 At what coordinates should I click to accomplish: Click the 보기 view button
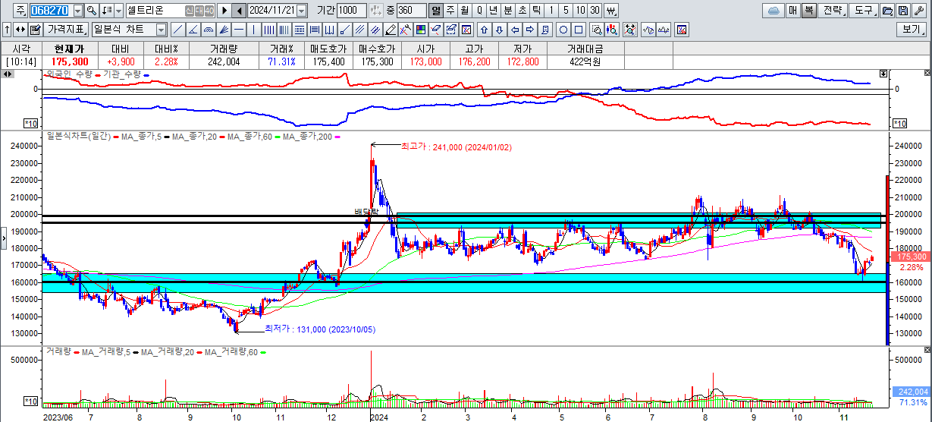(x=910, y=30)
